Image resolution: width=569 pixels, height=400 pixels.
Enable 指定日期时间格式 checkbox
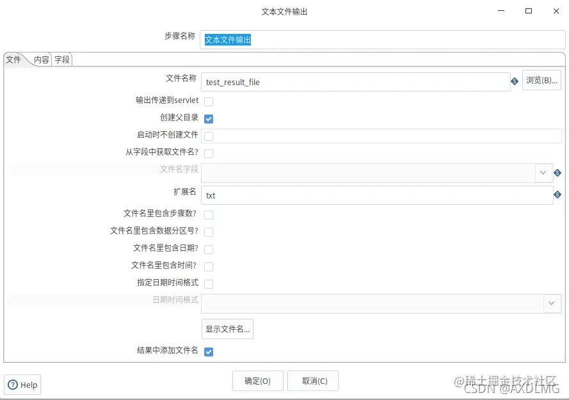coord(209,284)
